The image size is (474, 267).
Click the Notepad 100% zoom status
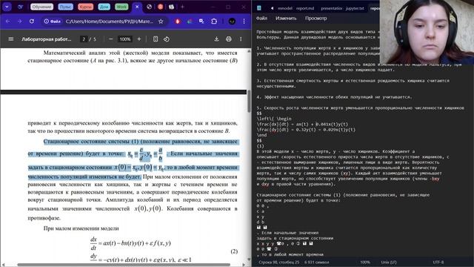[365, 262]
